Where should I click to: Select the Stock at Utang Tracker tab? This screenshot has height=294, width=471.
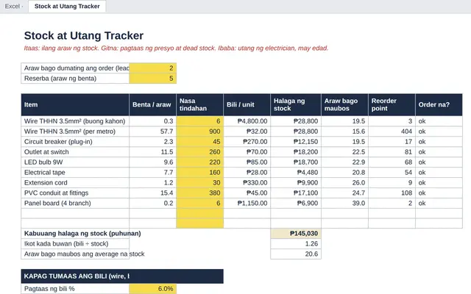point(67,7)
